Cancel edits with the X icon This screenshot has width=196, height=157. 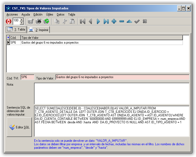145,21
